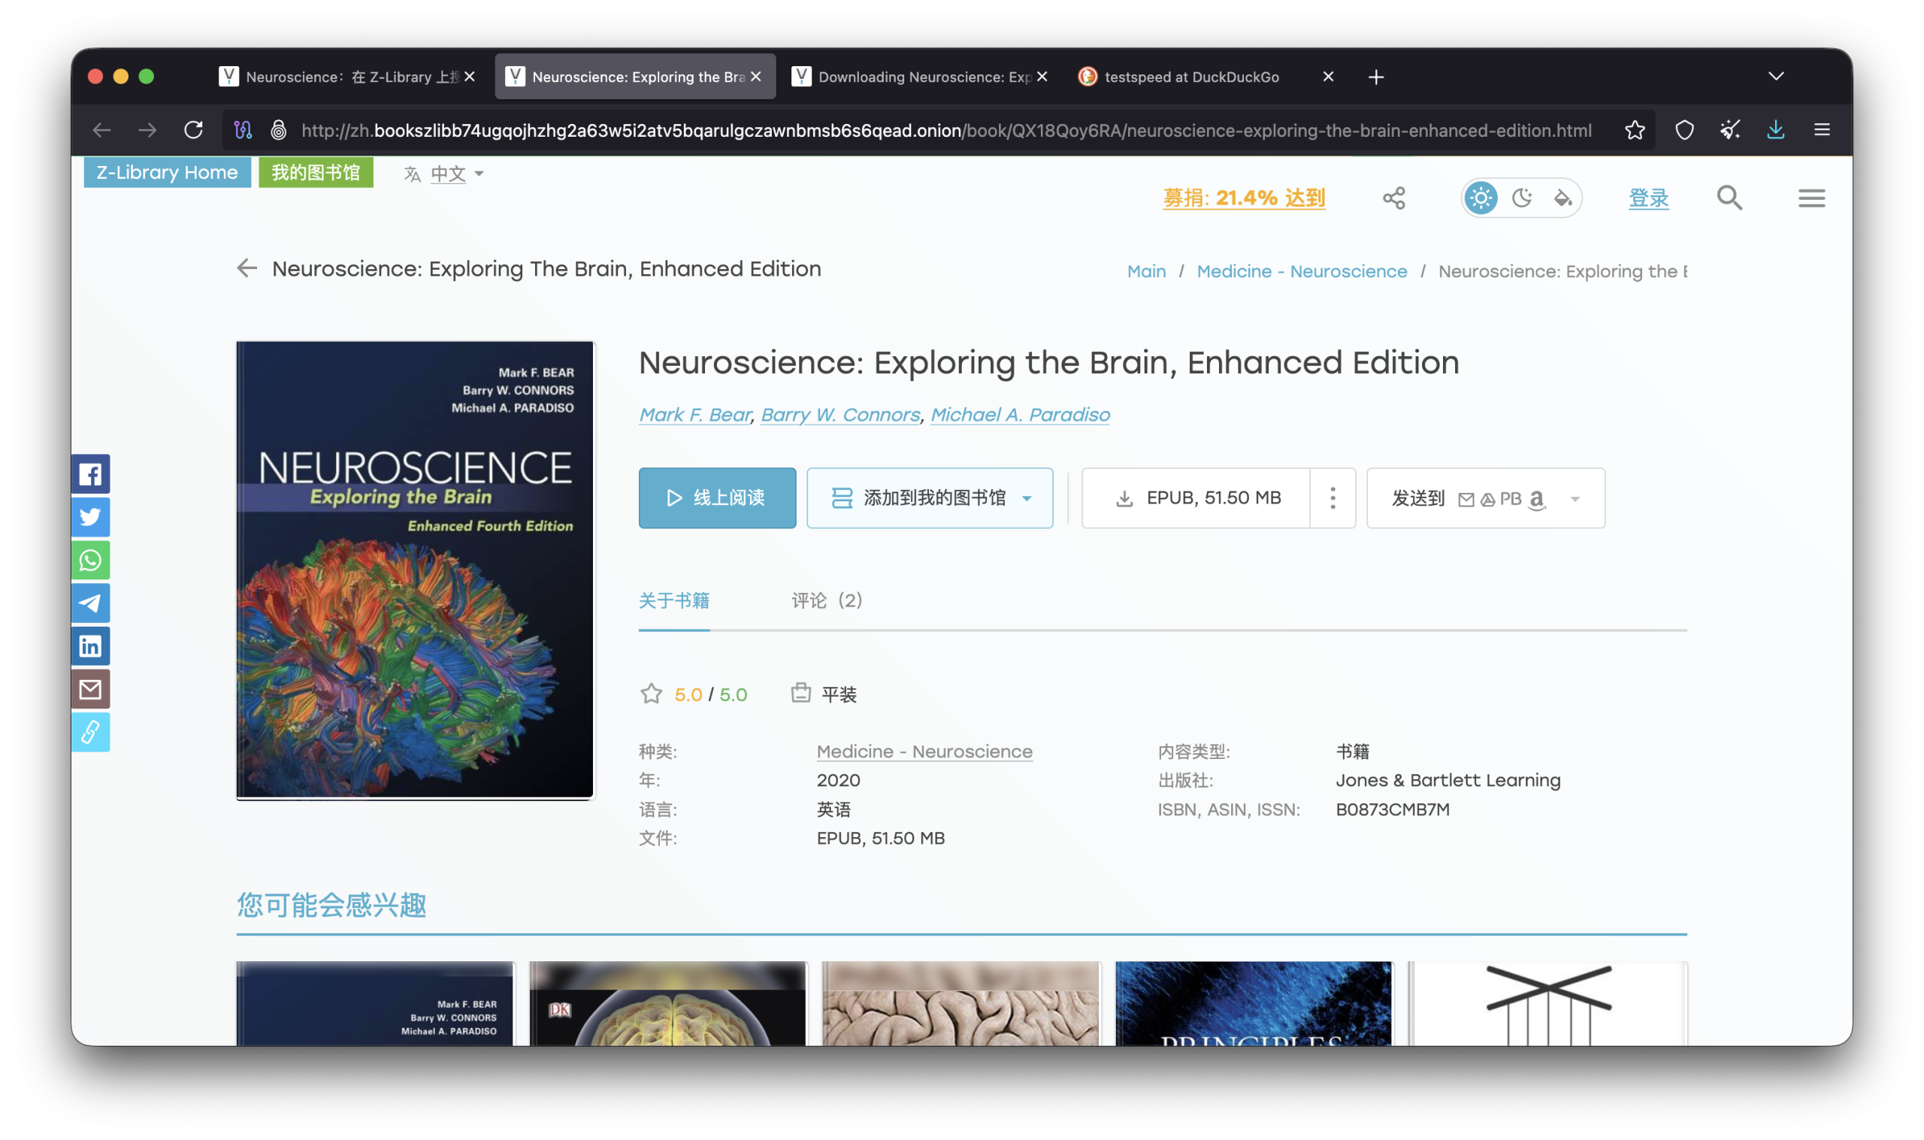Viewport: 1924px width, 1140px height.
Task: Open the first recommended Bear Connors book
Action: tap(376, 1003)
